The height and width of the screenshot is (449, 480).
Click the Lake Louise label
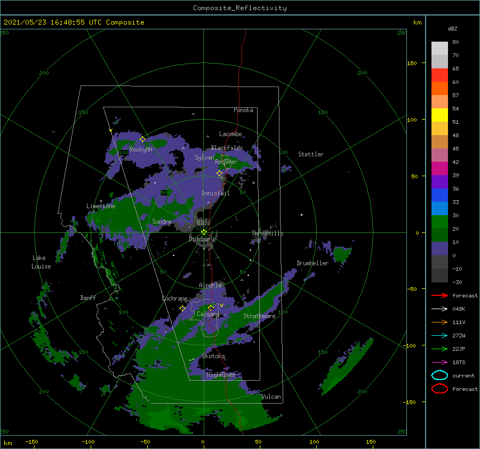[41, 262]
